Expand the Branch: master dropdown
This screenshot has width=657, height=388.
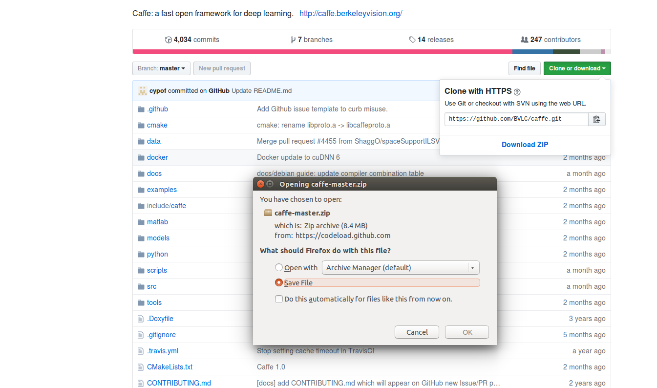161,68
